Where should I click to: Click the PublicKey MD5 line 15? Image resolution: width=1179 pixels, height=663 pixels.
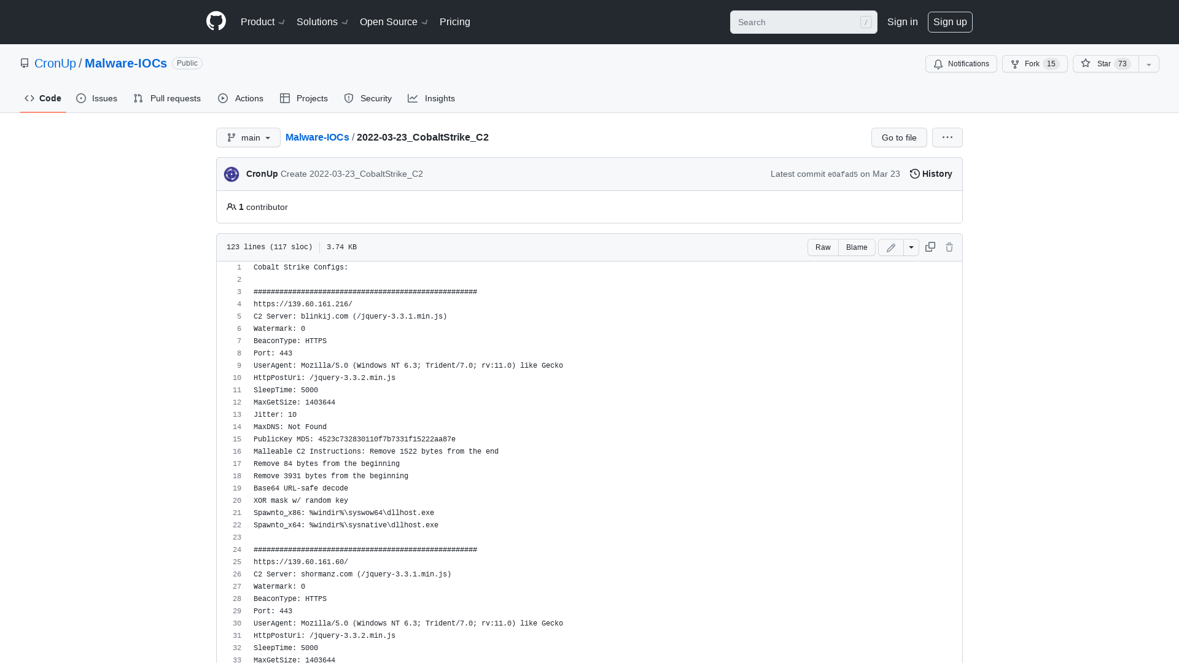tap(354, 440)
